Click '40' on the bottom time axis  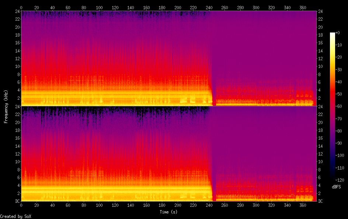tap(52, 205)
